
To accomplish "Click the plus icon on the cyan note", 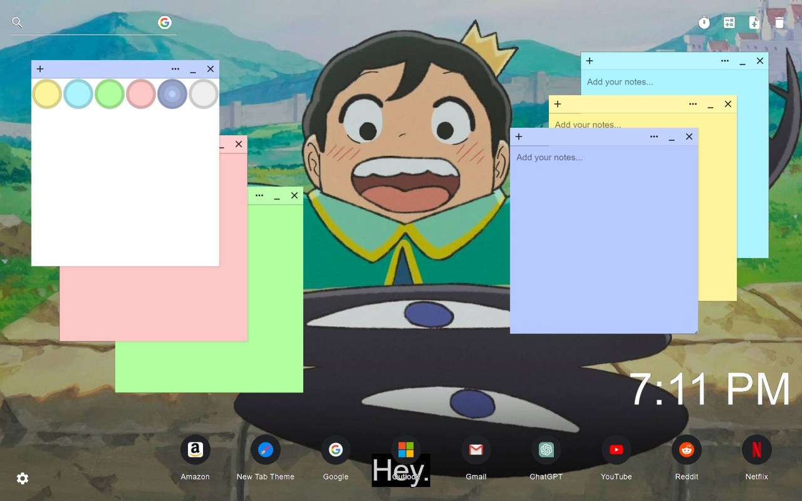I will pos(590,61).
